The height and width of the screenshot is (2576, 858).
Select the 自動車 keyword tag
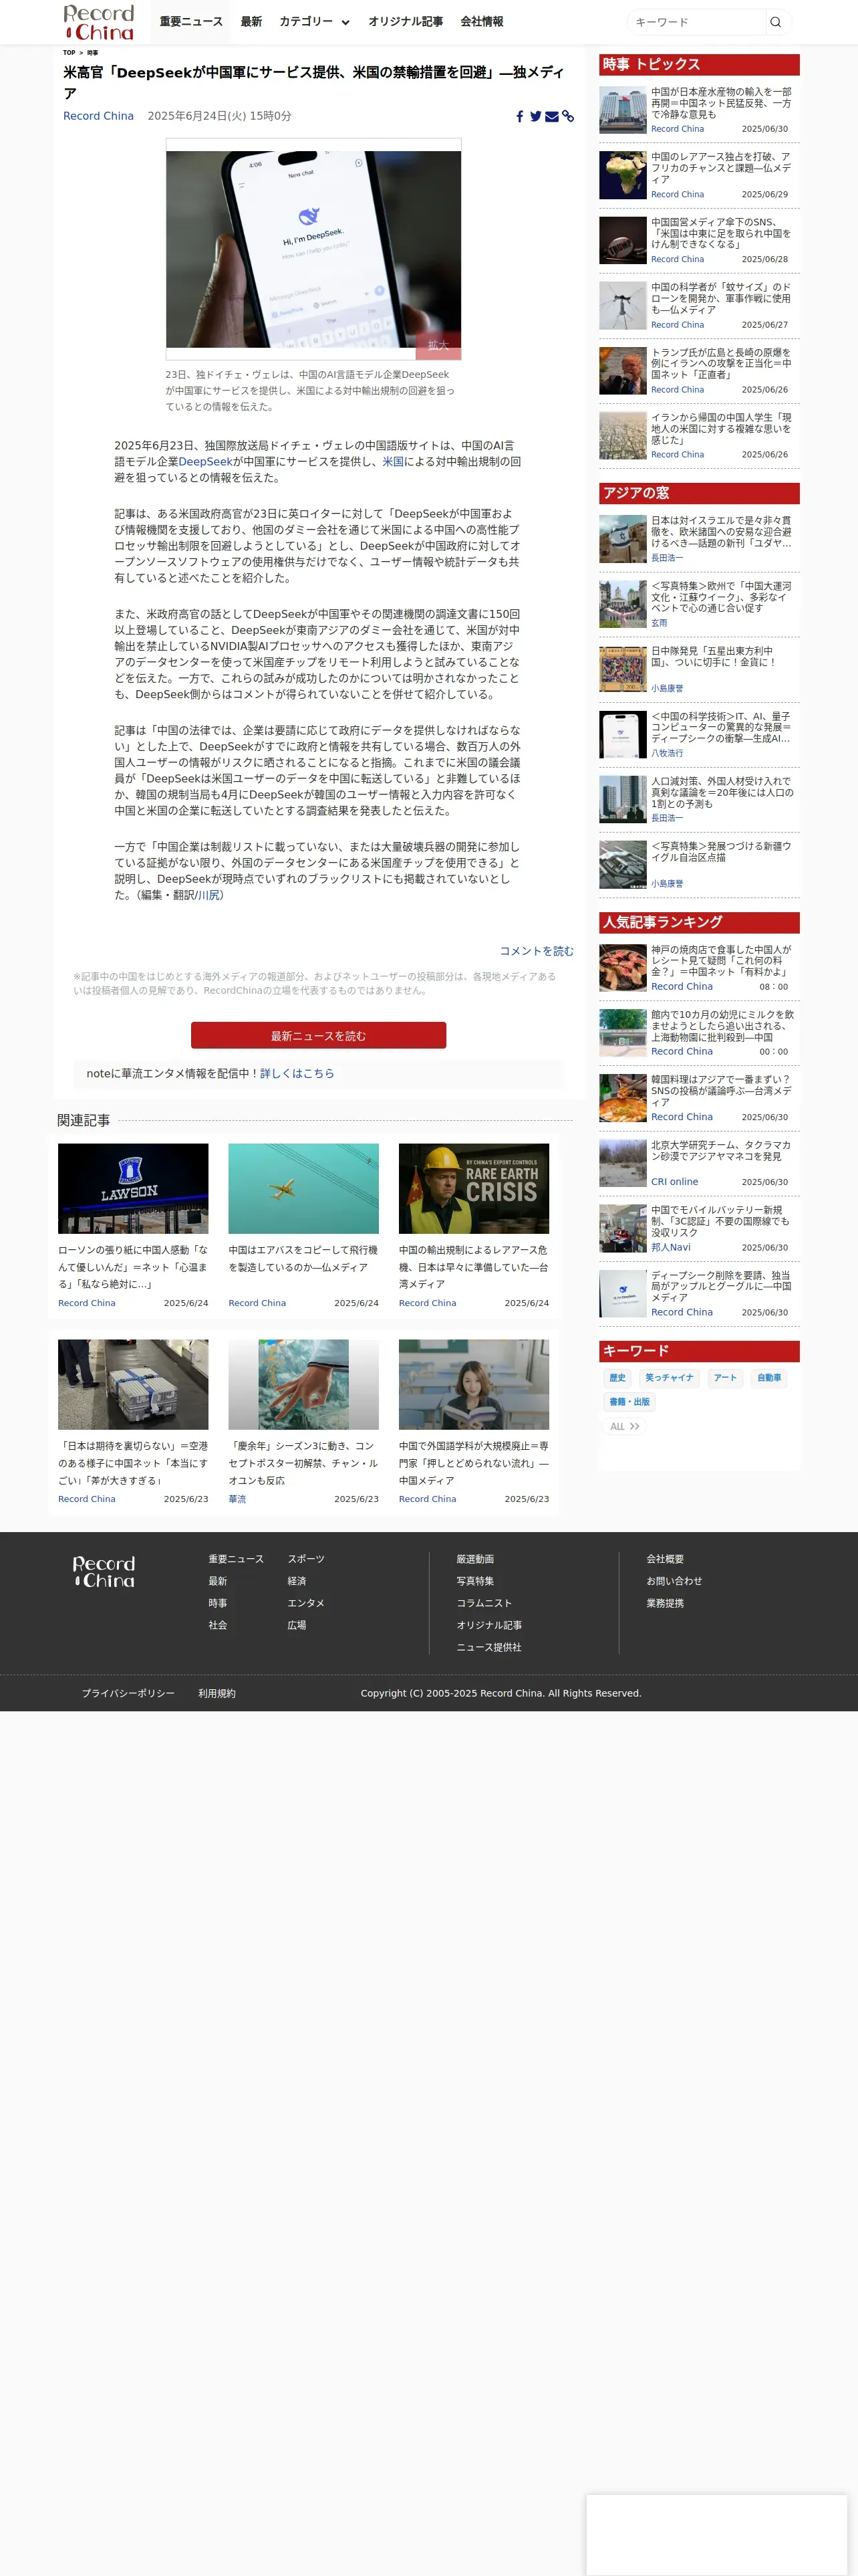pos(769,1378)
